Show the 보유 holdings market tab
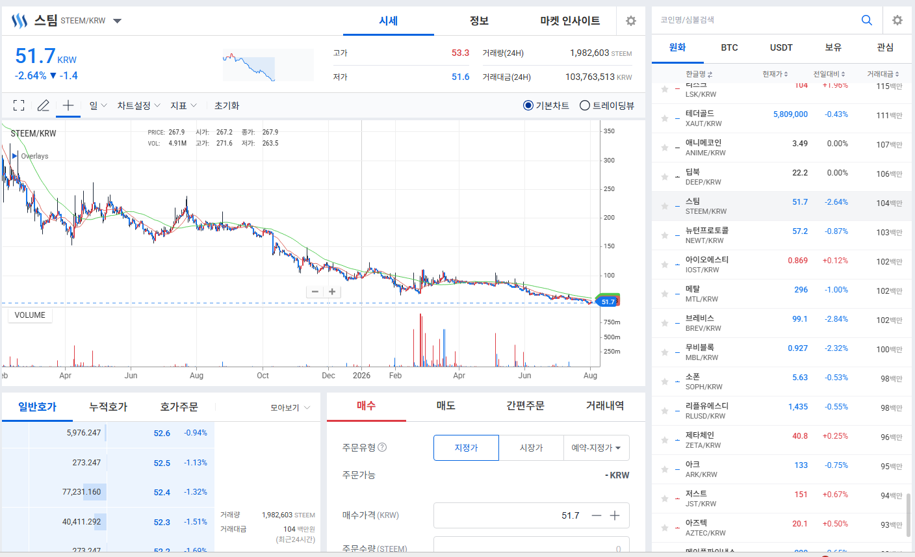 click(833, 47)
